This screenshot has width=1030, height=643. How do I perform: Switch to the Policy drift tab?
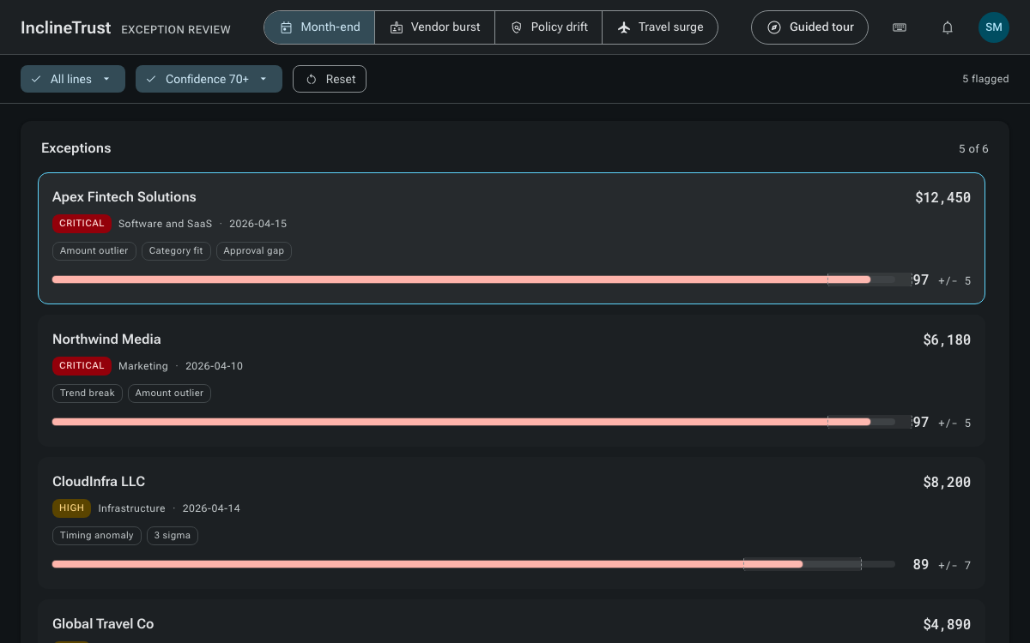tap(548, 27)
